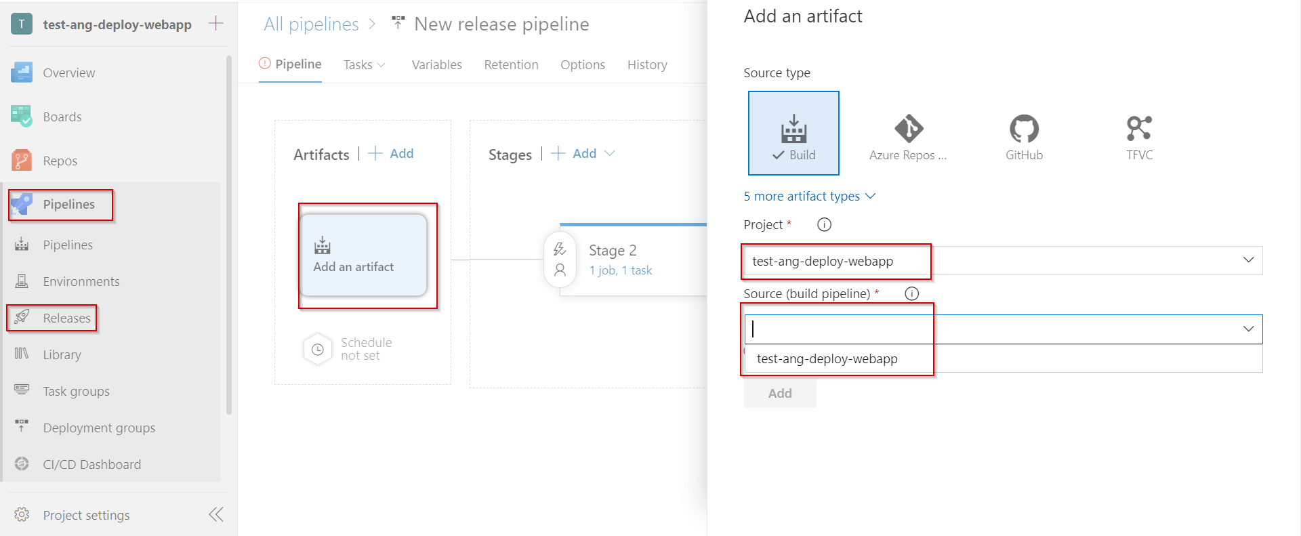
Task: Open Stage 2 pre-deployment conditions lightning icon
Action: pos(560,249)
